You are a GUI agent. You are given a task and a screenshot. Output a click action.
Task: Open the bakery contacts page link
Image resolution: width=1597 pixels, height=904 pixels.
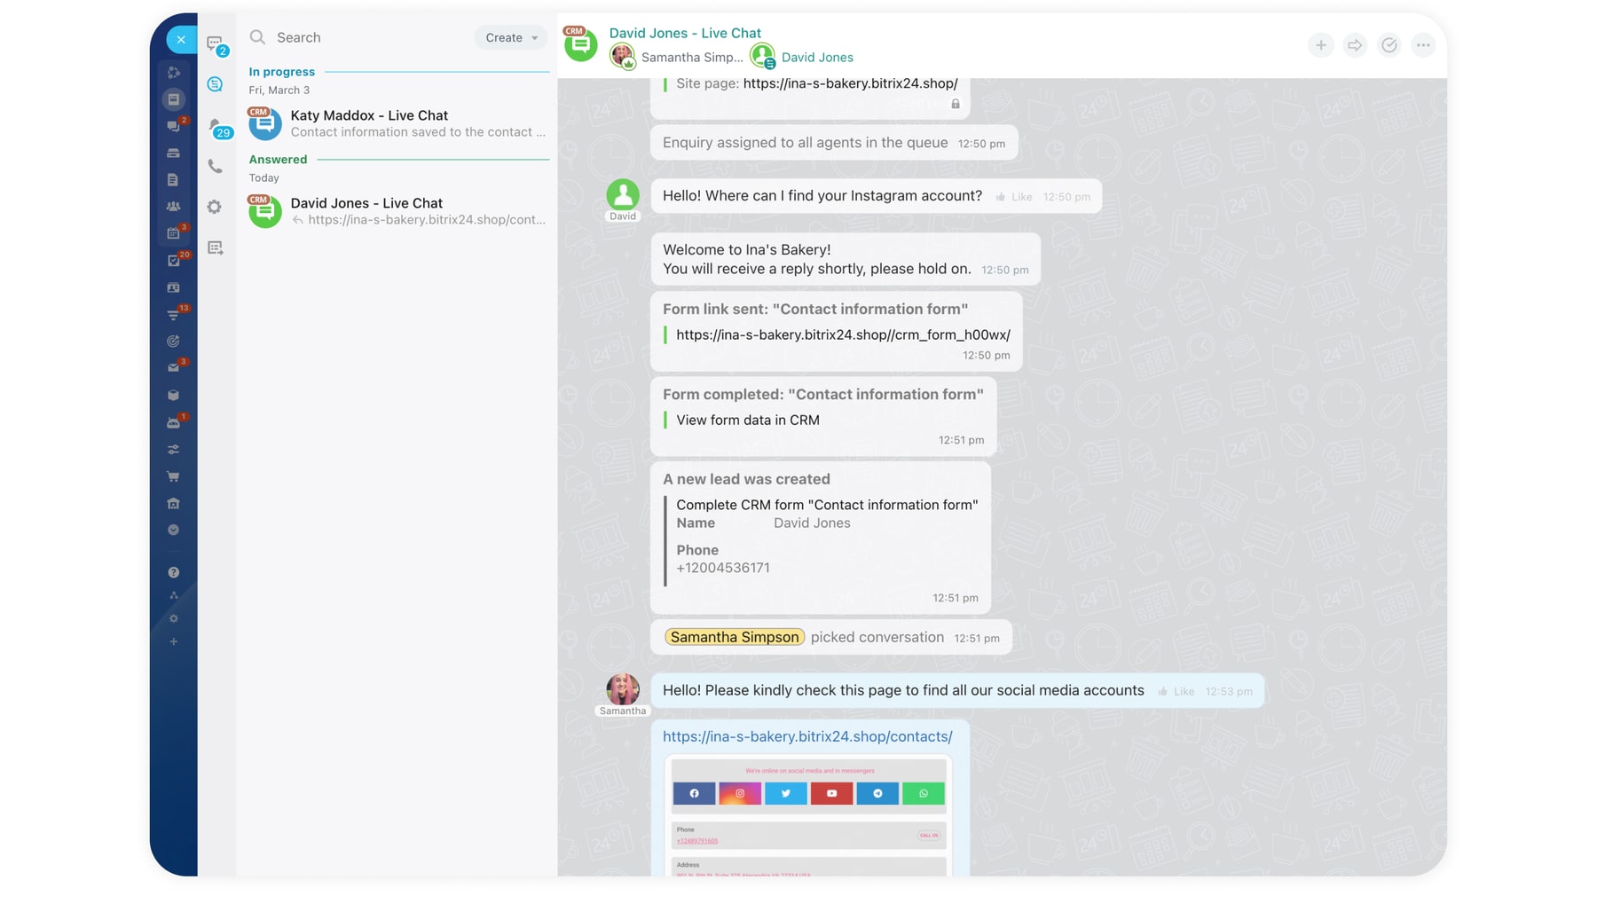[x=806, y=736]
